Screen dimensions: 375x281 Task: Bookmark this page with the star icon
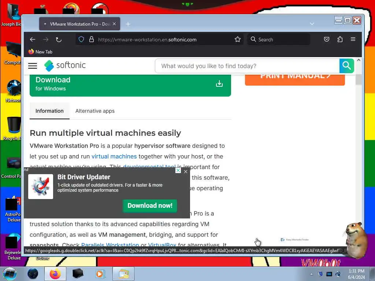(x=237, y=39)
